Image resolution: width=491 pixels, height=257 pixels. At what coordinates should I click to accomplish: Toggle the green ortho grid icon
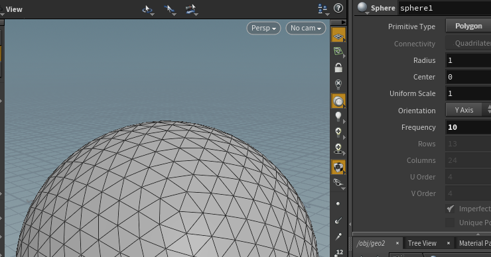point(338,51)
